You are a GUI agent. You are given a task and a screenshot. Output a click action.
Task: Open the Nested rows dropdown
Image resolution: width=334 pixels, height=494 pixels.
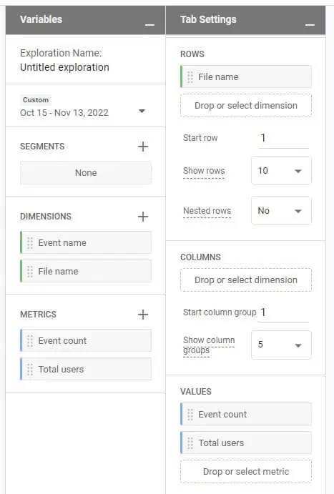281,211
